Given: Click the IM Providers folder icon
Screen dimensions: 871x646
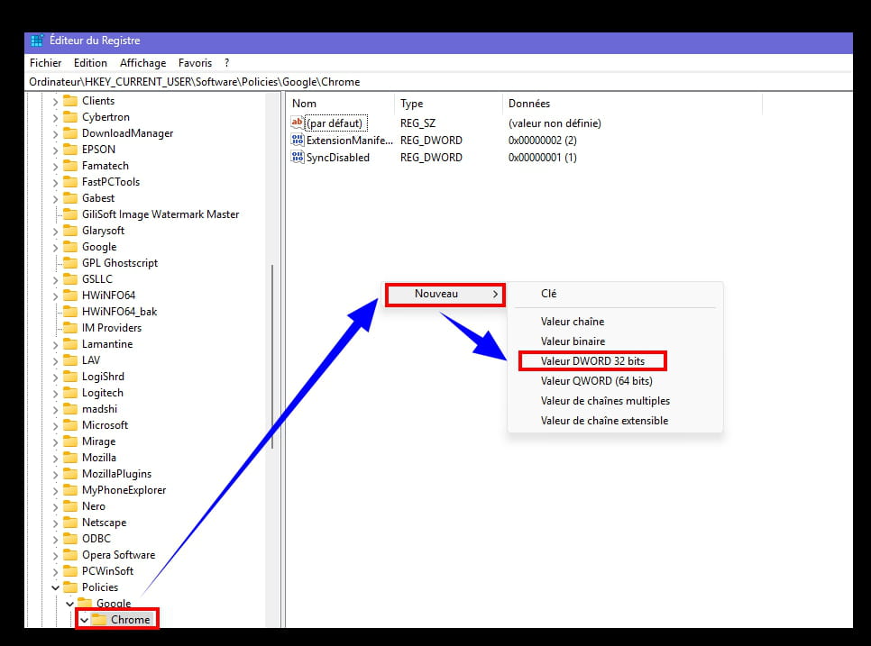Looking at the screenshot, I should point(70,327).
